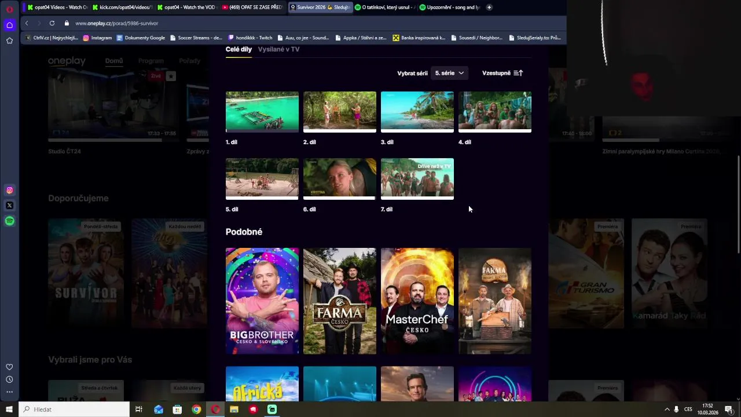Open notification center icon in taskbar

729,409
